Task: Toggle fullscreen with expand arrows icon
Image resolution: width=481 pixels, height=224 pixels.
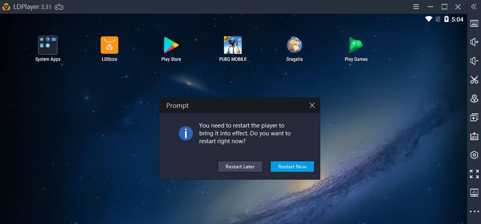Action: coord(474,174)
